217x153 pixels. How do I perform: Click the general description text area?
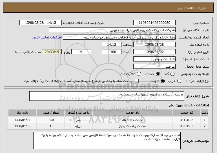pos(107,96)
